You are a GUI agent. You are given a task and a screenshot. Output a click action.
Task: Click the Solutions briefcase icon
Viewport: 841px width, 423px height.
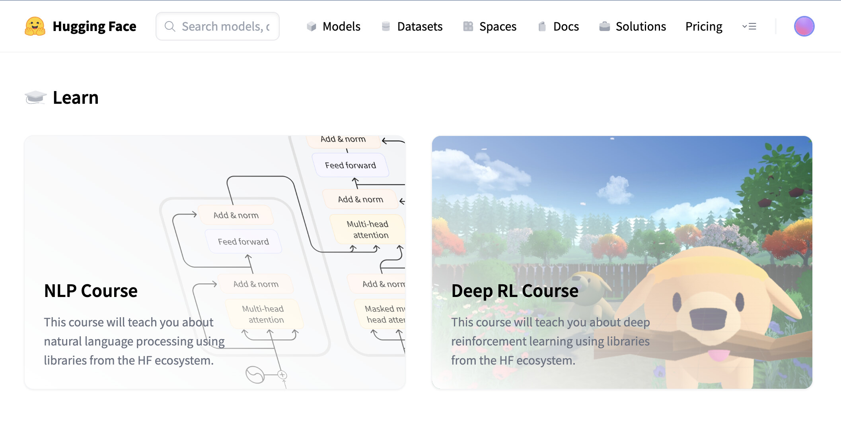point(604,27)
